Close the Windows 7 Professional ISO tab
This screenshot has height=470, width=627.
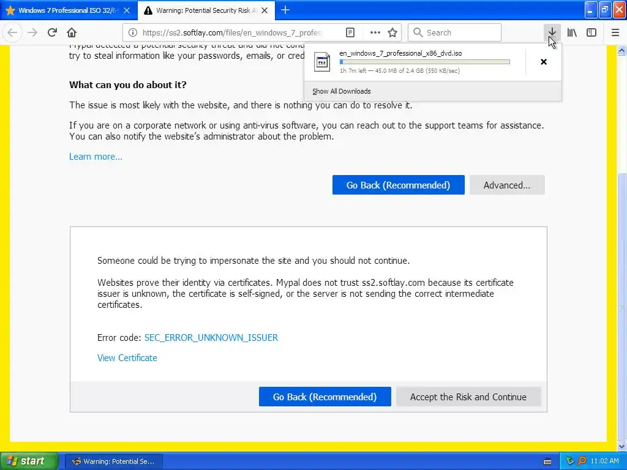(127, 10)
